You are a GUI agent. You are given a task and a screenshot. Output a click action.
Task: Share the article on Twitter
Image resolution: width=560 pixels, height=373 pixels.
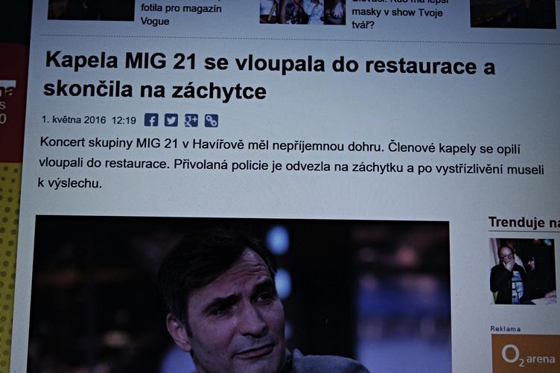(171, 121)
